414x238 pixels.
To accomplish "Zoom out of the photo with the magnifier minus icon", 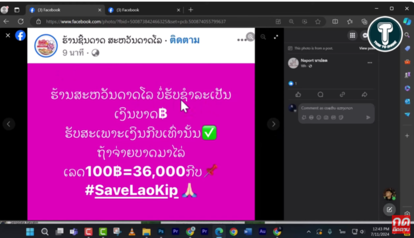I will [263, 37].
